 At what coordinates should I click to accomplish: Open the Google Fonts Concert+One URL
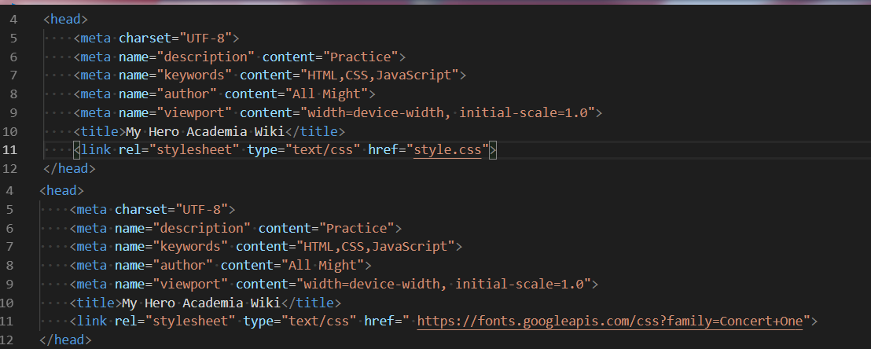point(617,321)
